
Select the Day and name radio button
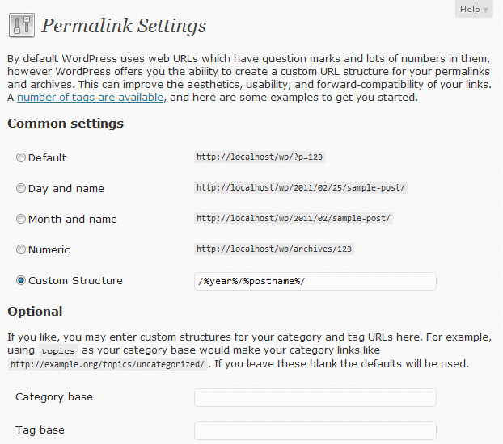click(x=21, y=189)
